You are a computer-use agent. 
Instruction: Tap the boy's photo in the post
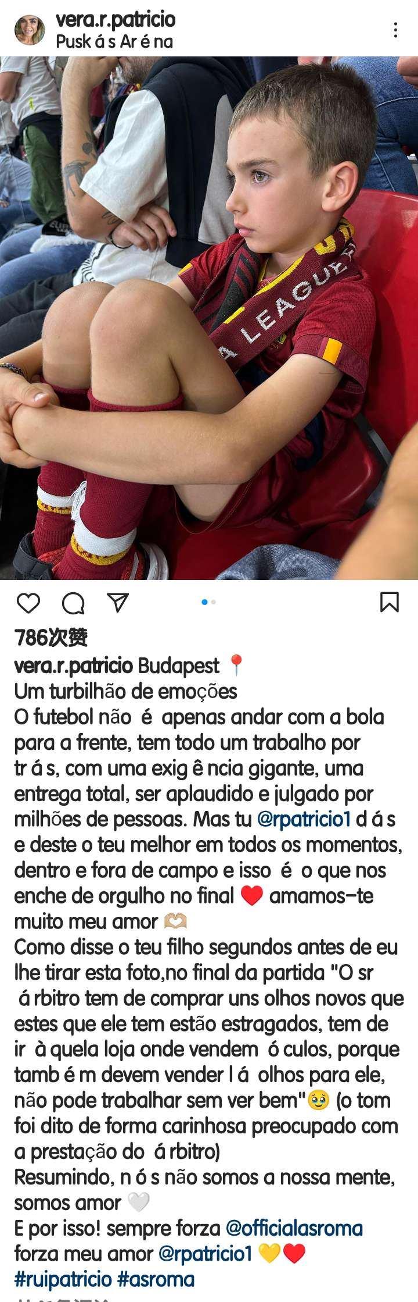coord(209,318)
